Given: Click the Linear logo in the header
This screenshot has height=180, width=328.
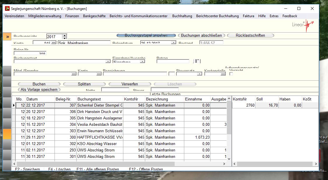Looking at the screenshot, I should (x=303, y=25).
